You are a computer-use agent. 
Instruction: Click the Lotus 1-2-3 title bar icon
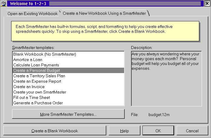[x=4, y=4]
